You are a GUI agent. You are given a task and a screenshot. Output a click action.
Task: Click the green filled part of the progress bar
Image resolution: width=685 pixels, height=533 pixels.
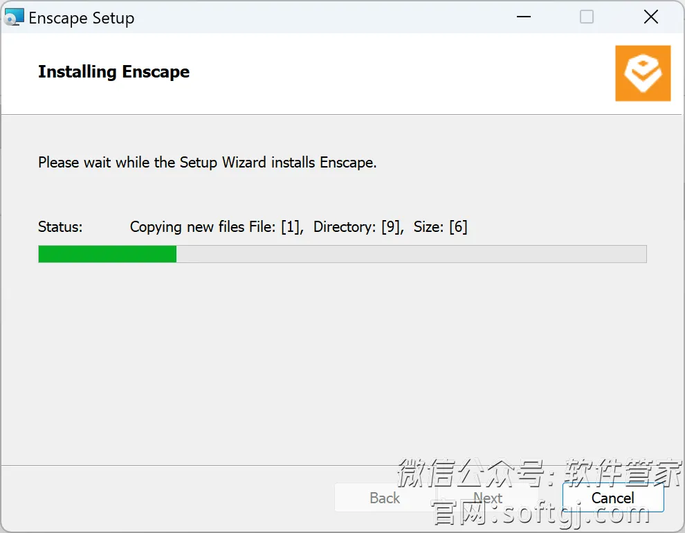[x=107, y=254]
